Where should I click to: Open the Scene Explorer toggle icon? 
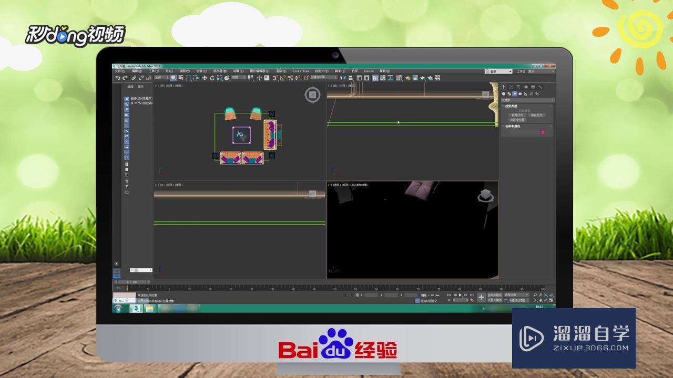tap(359, 78)
